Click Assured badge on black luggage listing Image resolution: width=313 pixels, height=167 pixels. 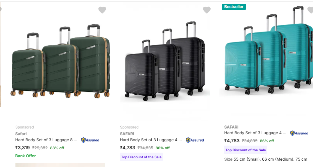click(195, 140)
